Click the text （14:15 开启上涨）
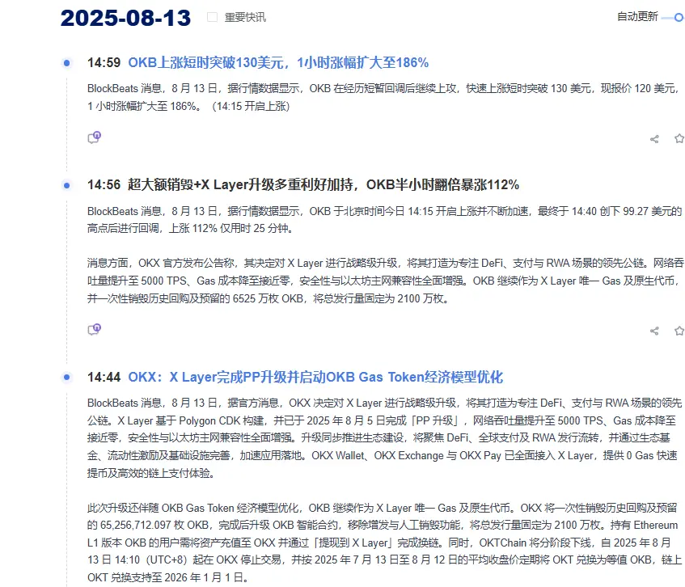The width and height of the screenshot is (685, 587). tap(251, 106)
